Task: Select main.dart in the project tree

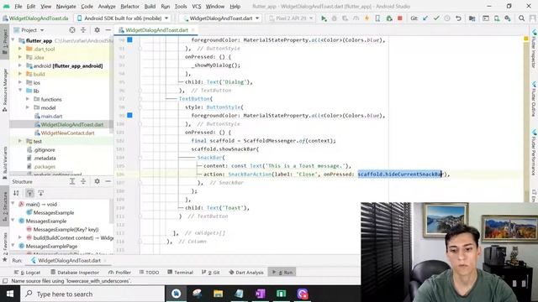Action: point(51,116)
